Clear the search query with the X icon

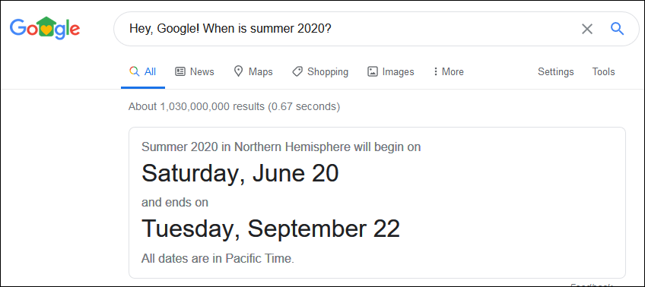(x=587, y=29)
